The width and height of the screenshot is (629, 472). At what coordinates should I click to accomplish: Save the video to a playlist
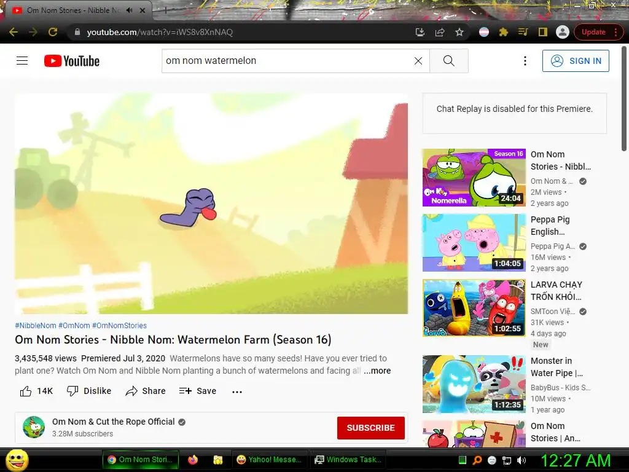pyautogui.click(x=198, y=391)
